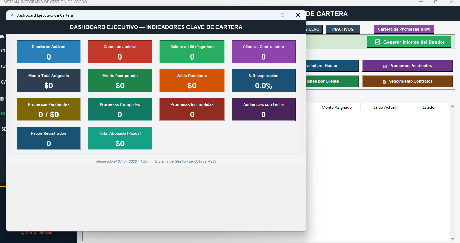Click the table scrollbar down arrow
The width and height of the screenshot is (460, 243).
click(453, 239)
